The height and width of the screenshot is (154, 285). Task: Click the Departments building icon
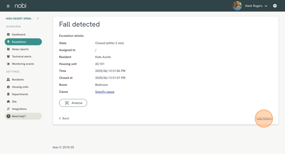8,94
